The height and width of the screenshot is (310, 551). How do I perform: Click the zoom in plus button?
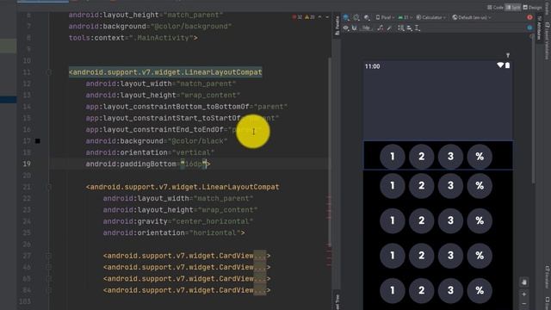(x=524, y=294)
